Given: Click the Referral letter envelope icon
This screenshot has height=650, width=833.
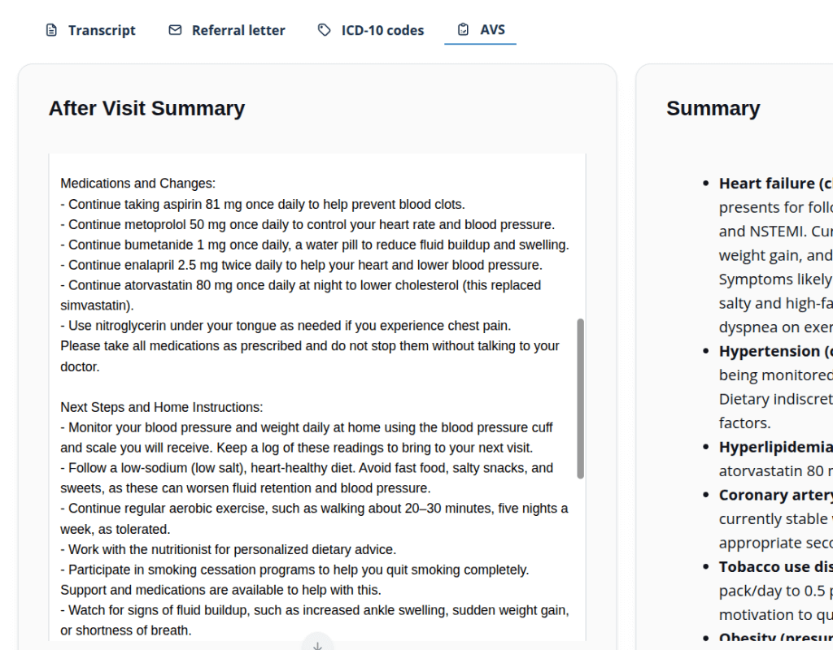Looking at the screenshot, I should tap(175, 31).
